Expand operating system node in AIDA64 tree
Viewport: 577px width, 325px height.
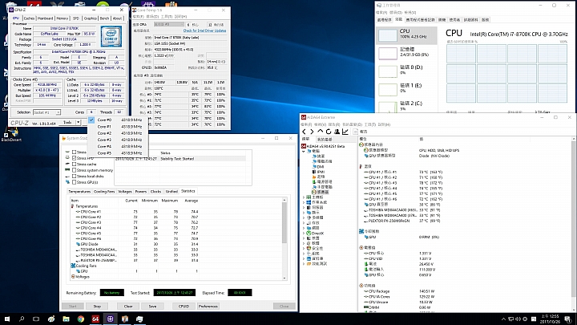pyautogui.click(x=304, y=202)
